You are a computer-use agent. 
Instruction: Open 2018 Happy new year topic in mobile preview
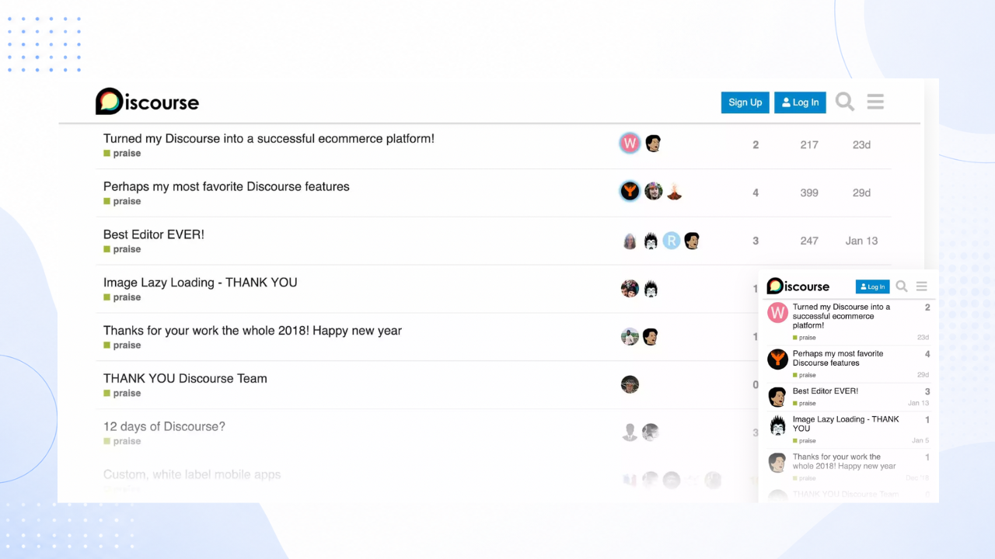[x=844, y=461]
